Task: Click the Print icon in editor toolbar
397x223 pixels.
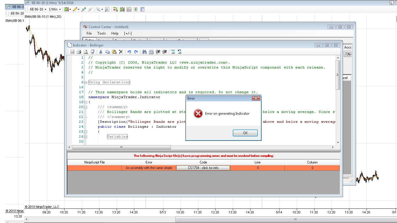Action: coord(79,52)
